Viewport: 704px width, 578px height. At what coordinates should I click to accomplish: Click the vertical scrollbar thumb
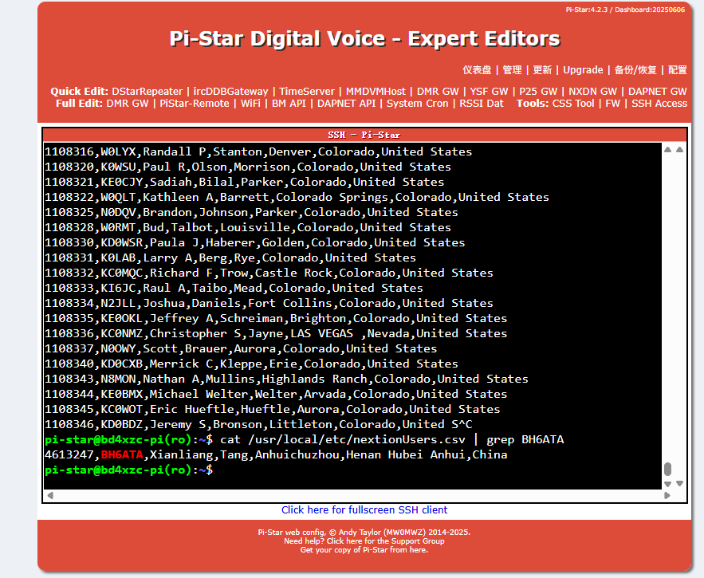click(x=667, y=469)
